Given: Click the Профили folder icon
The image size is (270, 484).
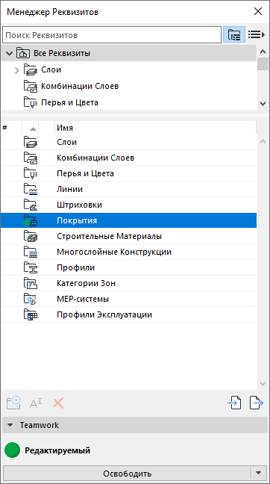Looking at the screenshot, I should [x=31, y=268].
